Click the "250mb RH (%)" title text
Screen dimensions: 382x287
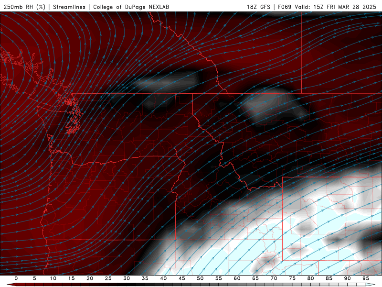(x=25, y=7)
